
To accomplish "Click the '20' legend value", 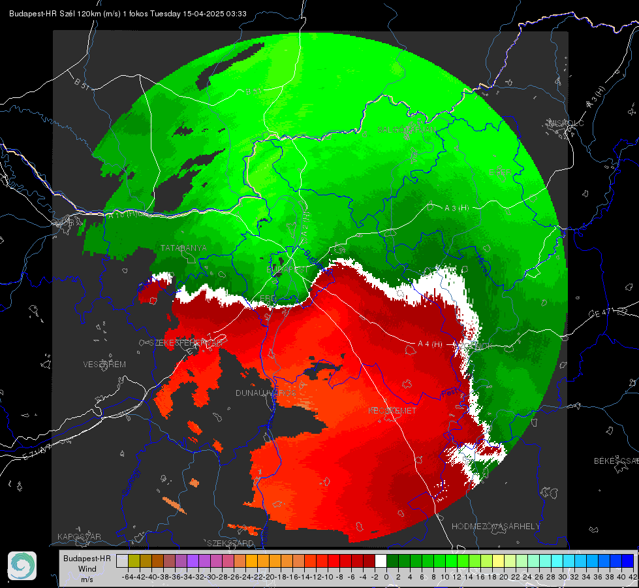I will (504, 577).
